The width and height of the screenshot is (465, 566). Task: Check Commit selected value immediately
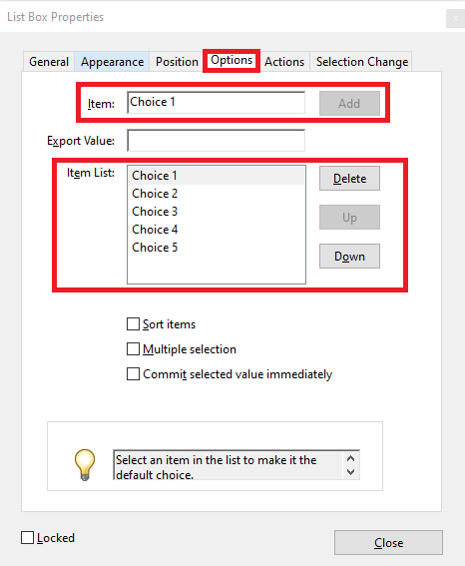pyautogui.click(x=133, y=374)
